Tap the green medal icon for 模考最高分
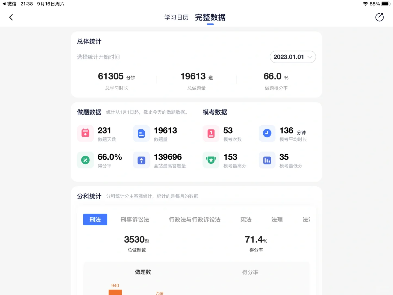The image size is (393, 295). (x=211, y=160)
